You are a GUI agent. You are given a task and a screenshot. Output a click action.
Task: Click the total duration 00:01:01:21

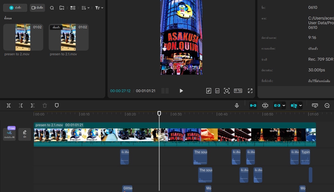click(145, 91)
